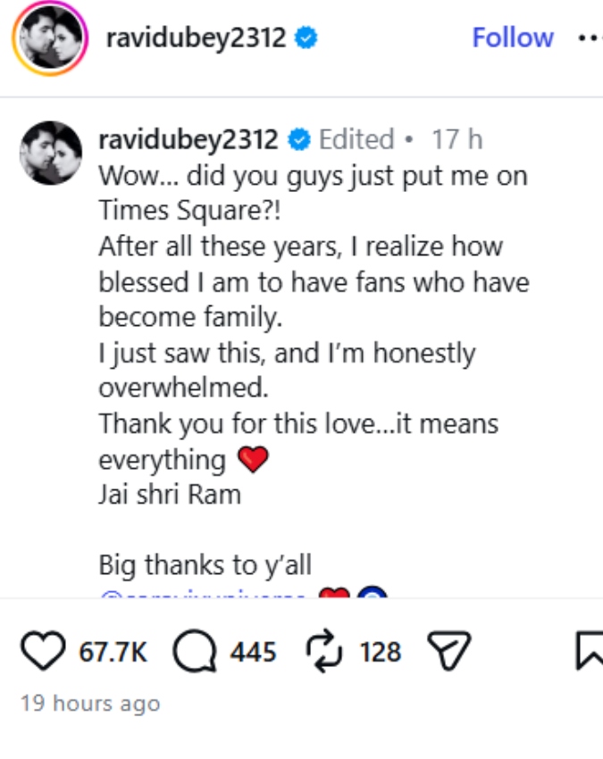Click the verified badge beside the caption username
This screenshot has width=603, height=759.
[300, 139]
